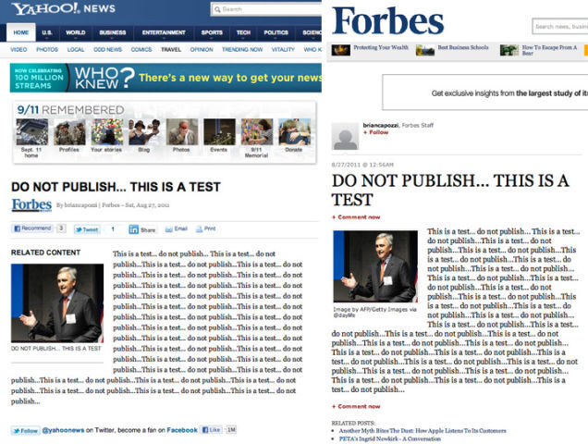Open the Entertainment tab in Yahoo nav
The width and height of the screenshot is (588, 444).
tap(164, 32)
